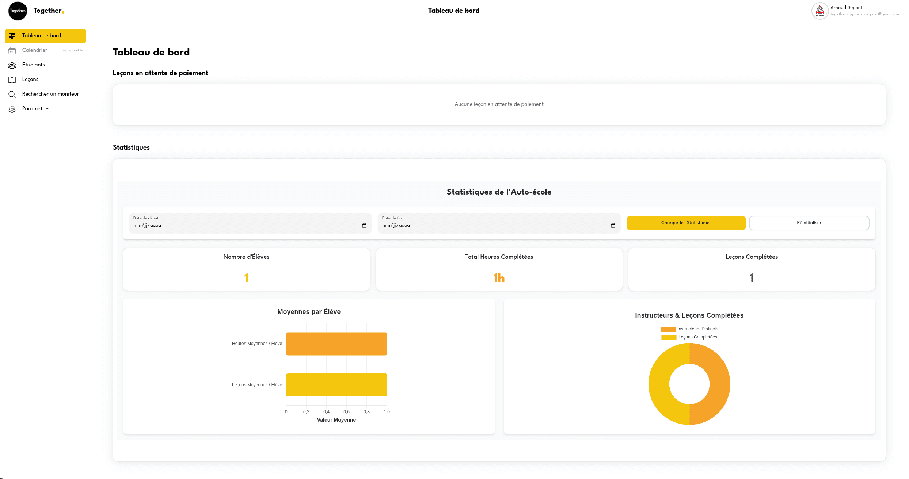Viewport: 909px width, 479px height.
Task: Click the Leçons Moyennes / Élève bar
Action: [x=336, y=385]
